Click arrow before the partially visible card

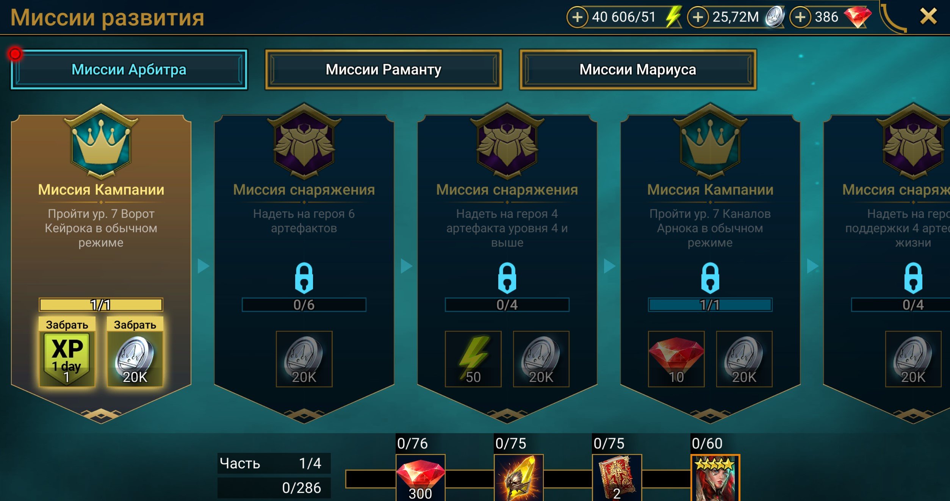813,266
